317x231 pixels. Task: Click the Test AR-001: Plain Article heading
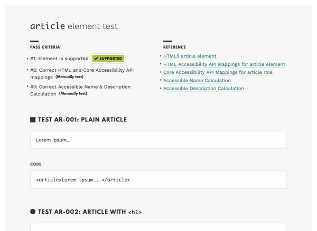click(x=82, y=120)
